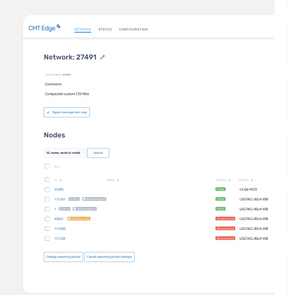Sort nodes by Status using arrow
Screen dimensions: 288x295
coord(229,180)
